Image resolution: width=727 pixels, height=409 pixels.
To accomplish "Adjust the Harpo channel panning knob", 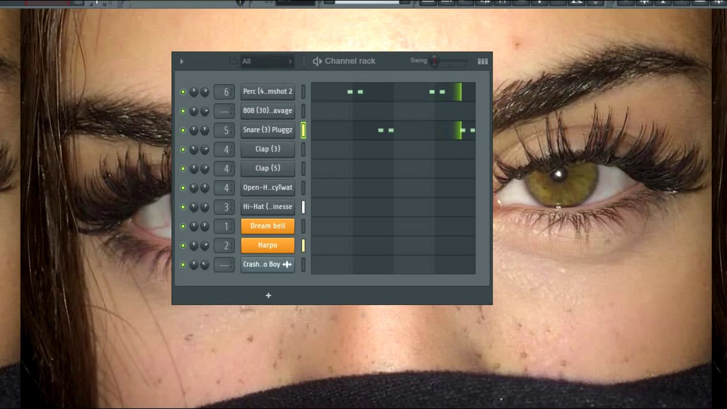I will [194, 245].
